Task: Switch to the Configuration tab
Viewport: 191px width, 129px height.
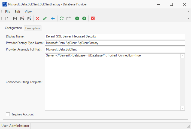Action: 14,28
